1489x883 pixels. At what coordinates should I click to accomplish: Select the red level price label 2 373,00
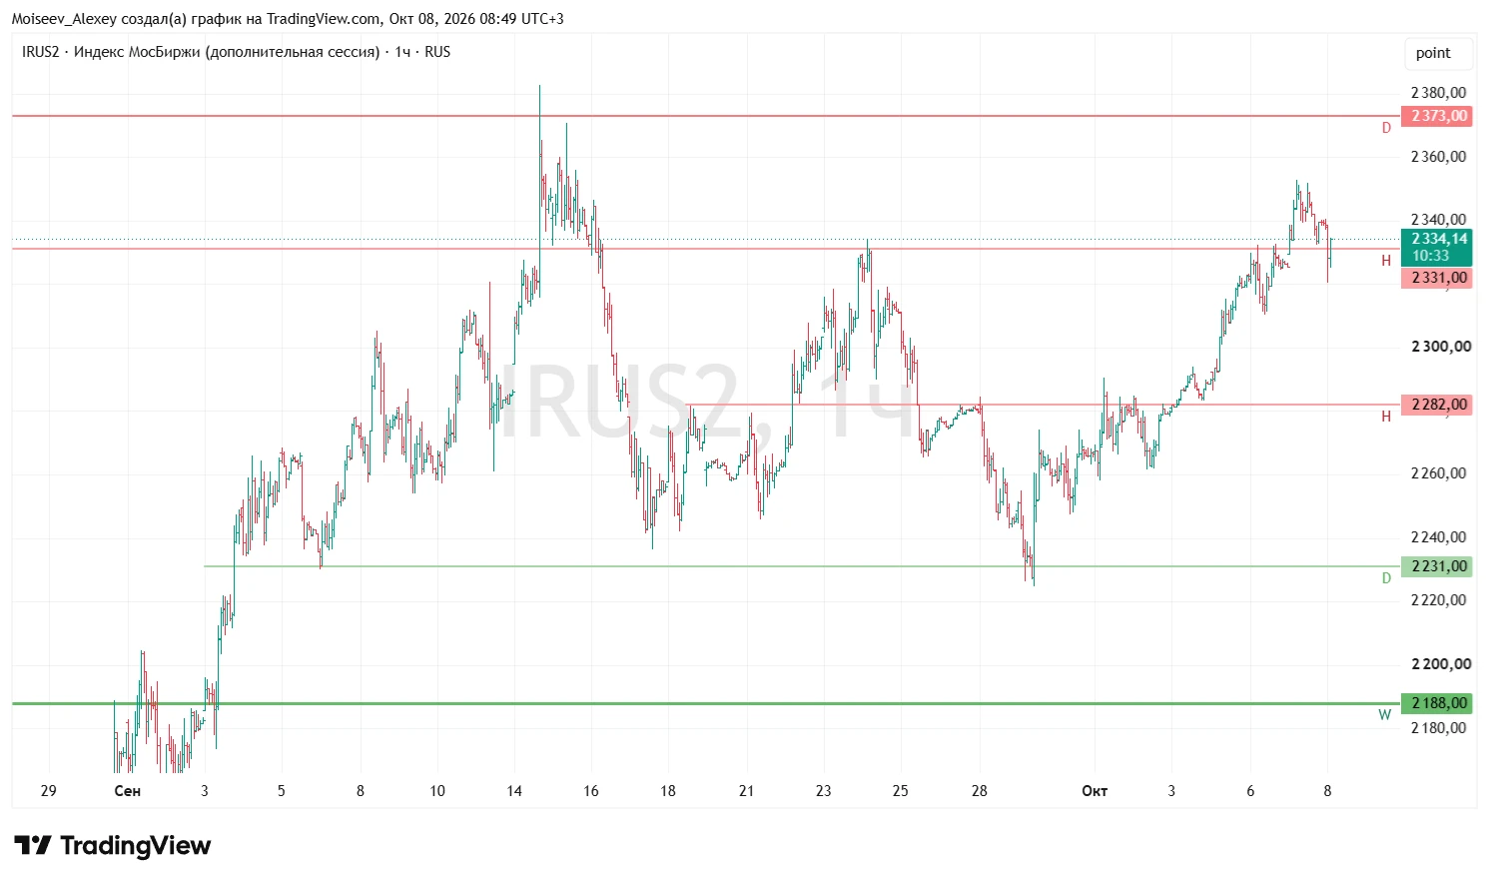point(1437,116)
